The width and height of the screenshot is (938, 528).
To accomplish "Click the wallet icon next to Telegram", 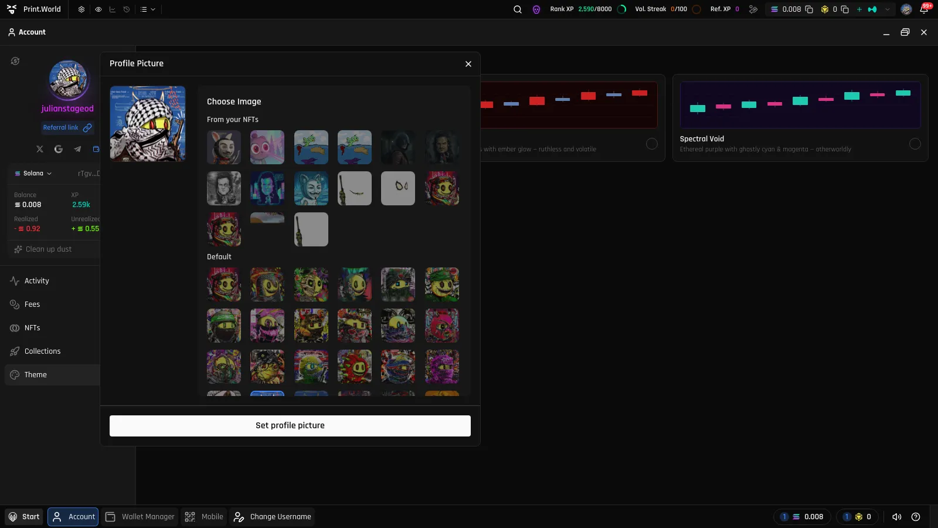I will click(x=96, y=149).
